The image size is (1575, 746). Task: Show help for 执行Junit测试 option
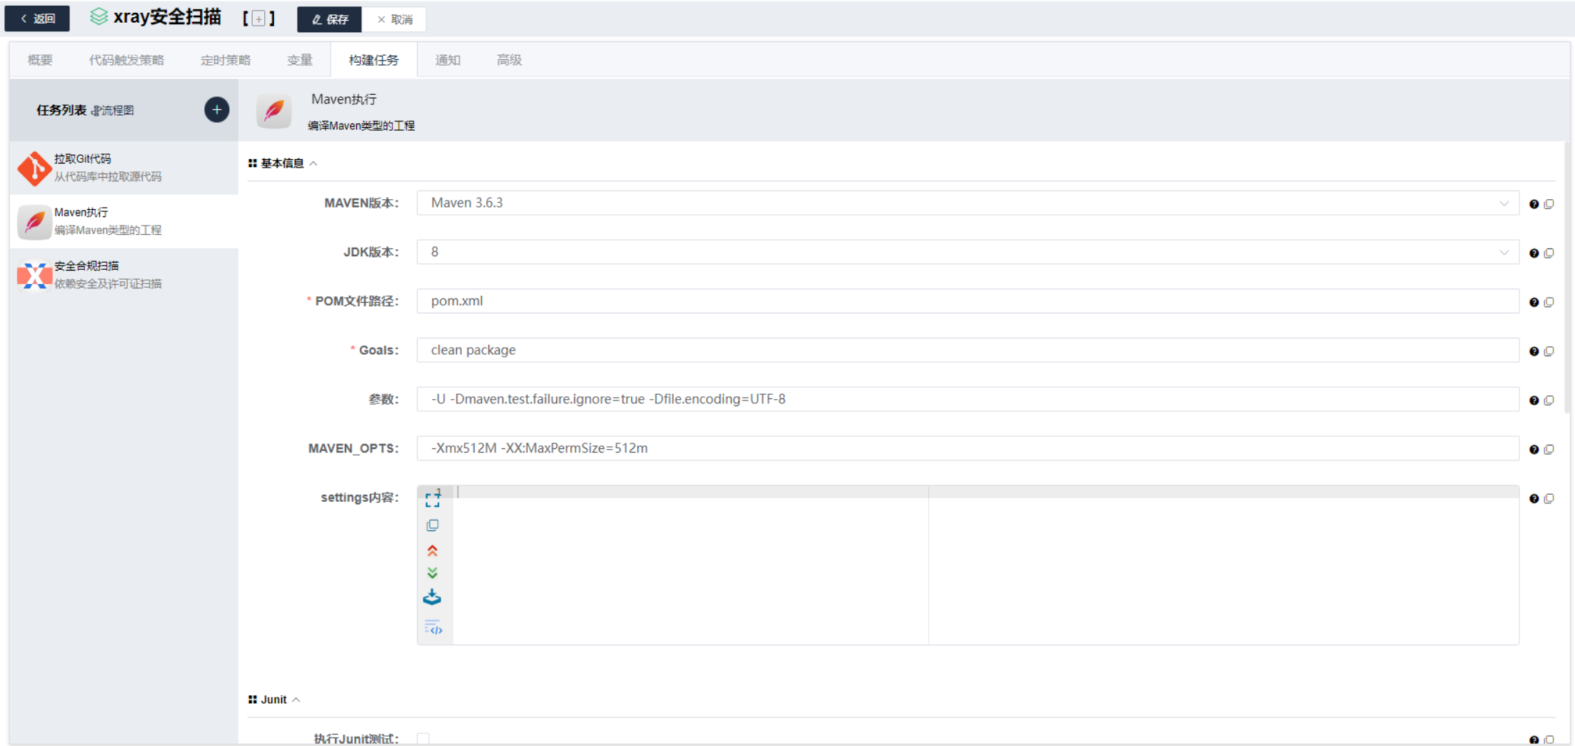[x=1534, y=740]
